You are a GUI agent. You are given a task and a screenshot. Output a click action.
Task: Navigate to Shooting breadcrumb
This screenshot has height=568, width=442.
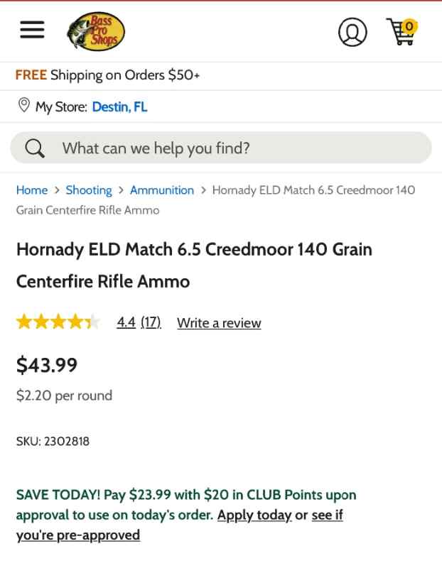[89, 190]
